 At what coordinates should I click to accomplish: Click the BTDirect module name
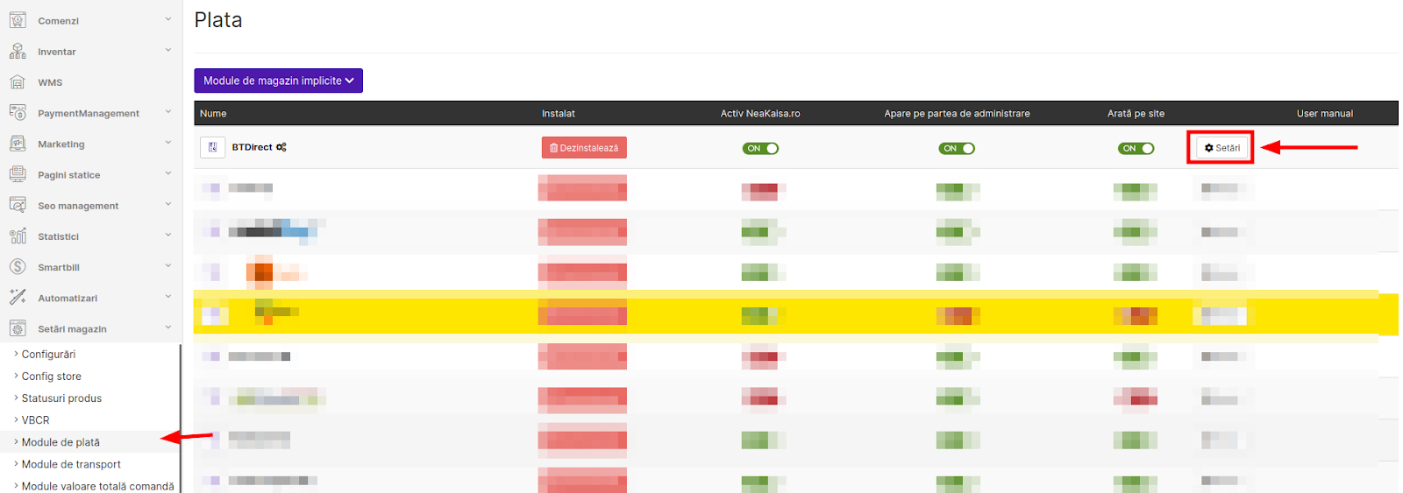(x=252, y=147)
